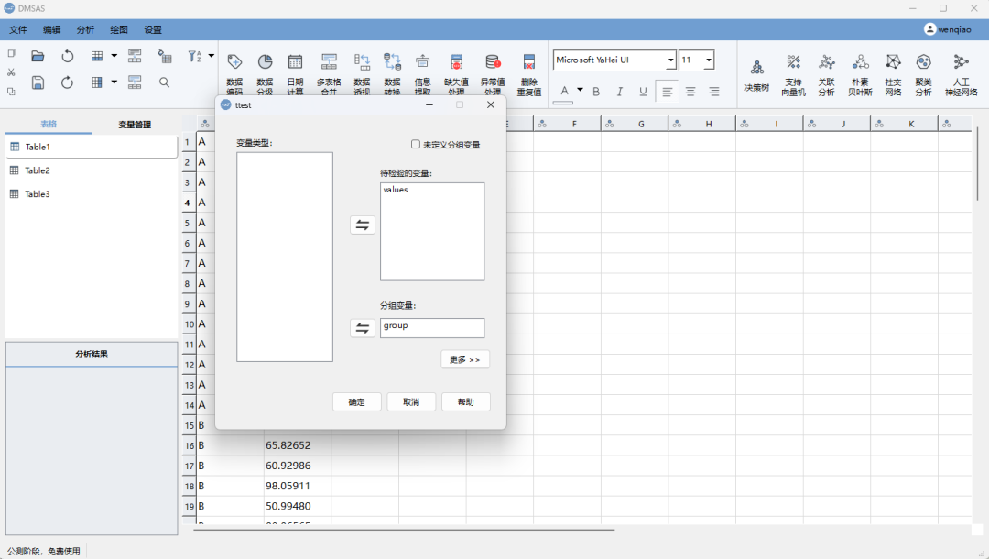Open the 人工神经网络 neural network tool
Viewport: 989px width, 559px height.
(x=961, y=73)
